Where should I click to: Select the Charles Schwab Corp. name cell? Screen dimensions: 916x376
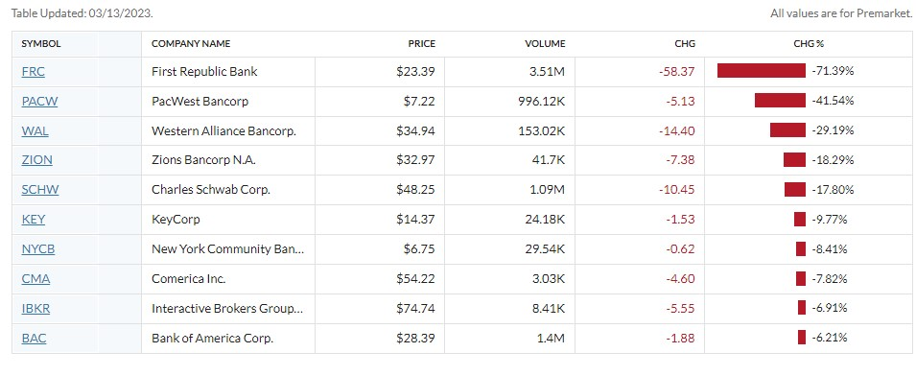(x=228, y=190)
